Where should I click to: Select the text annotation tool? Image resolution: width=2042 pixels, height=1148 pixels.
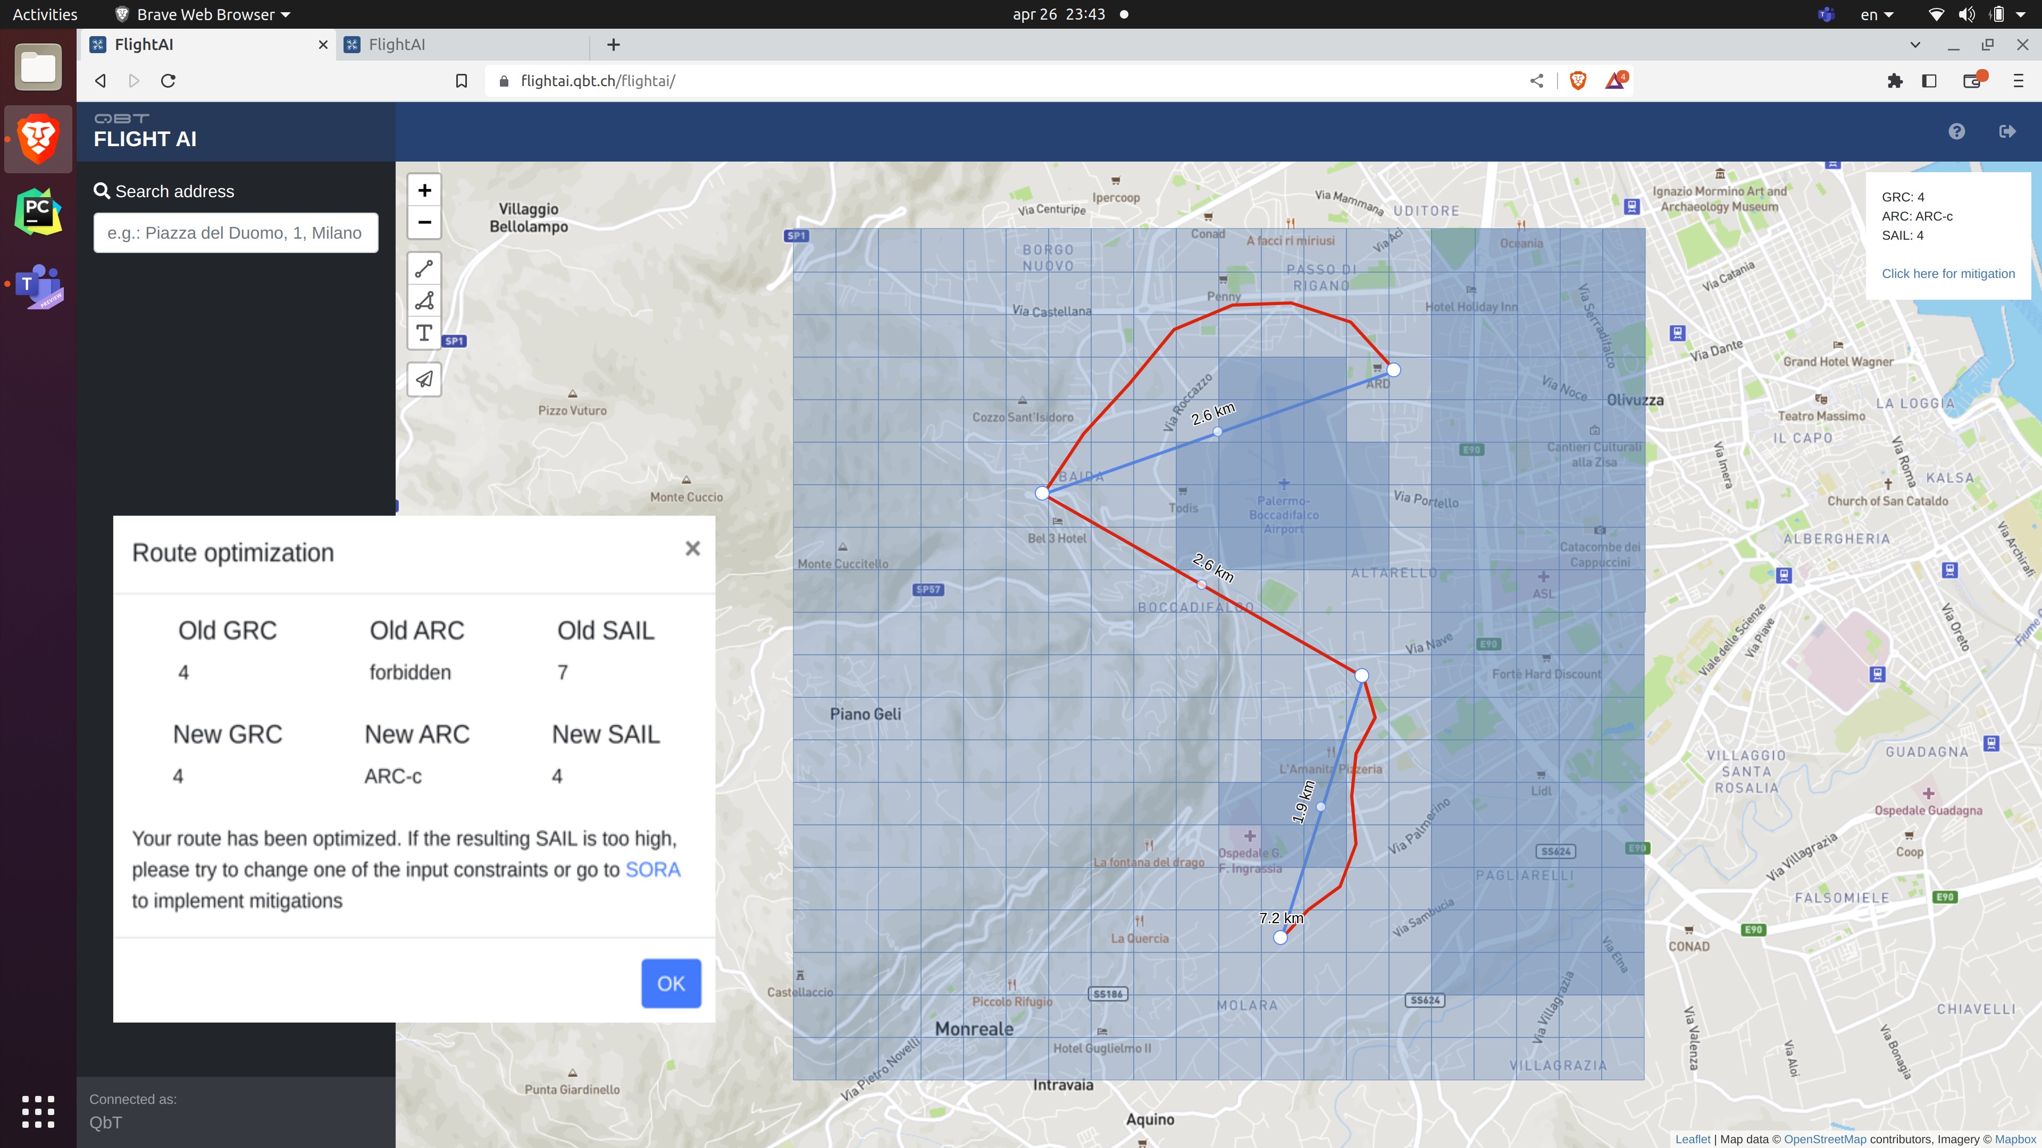(424, 333)
